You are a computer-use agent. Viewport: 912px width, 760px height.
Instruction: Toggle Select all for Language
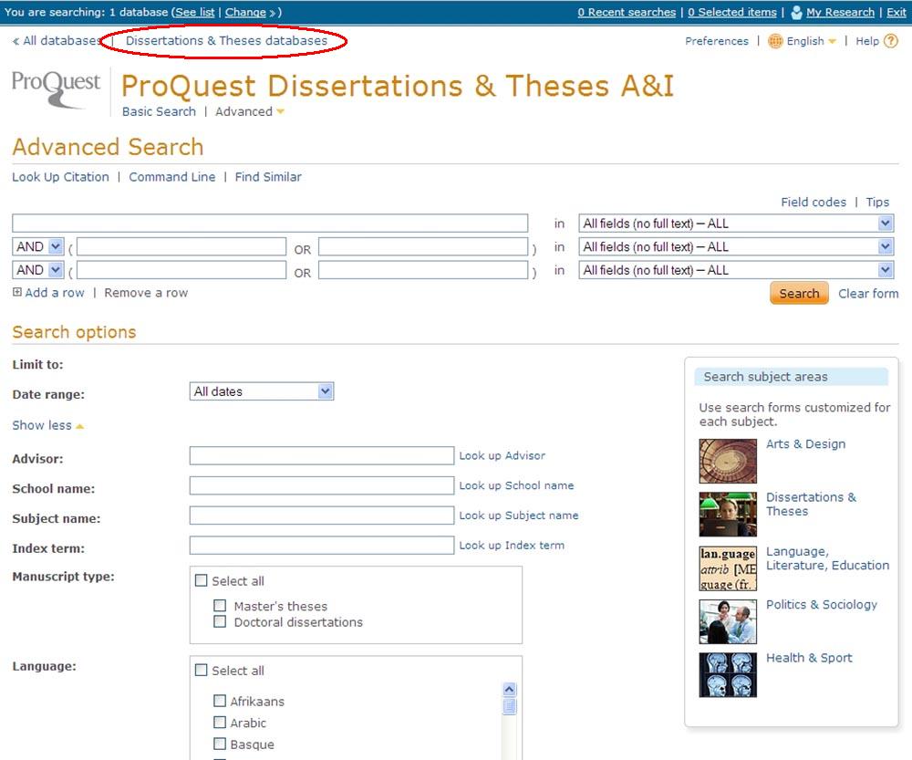tap(202, 670)
